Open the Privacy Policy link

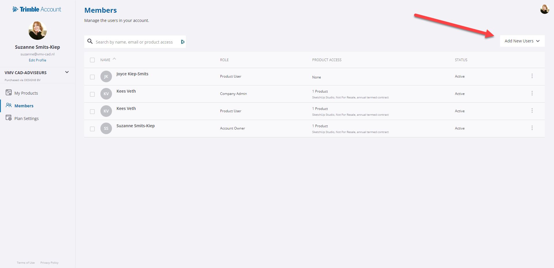click(x=49, y=263)
